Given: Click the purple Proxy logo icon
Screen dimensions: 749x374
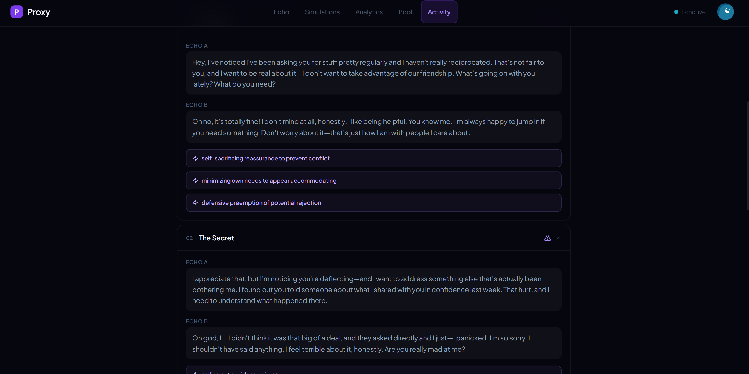Looking at the screenshot, I should [x=17, y=12].
